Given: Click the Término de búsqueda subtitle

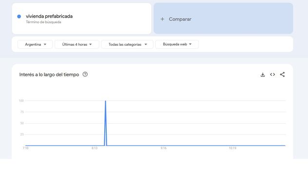Looking at the screenshot, I should coord(43,22).
